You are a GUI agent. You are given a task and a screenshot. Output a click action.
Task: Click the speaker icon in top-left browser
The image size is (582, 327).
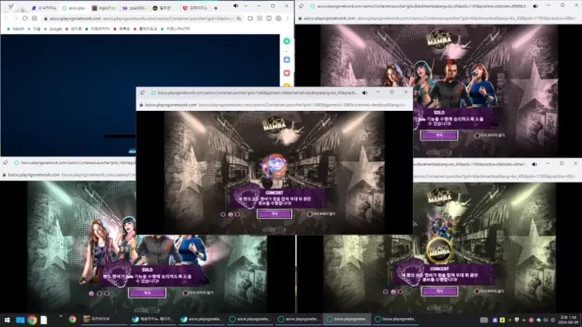pos(236,6)
